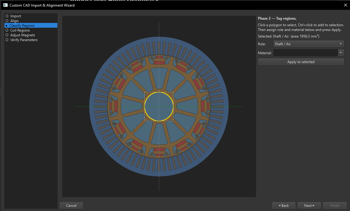Click the wizard application icon in title bar

tap(5, 5)
